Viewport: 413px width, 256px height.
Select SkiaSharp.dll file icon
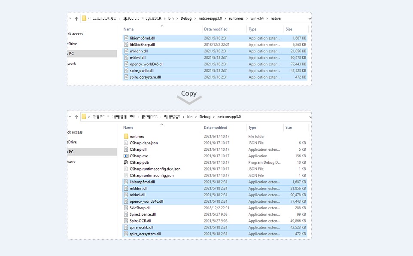(x=126, y=208)
